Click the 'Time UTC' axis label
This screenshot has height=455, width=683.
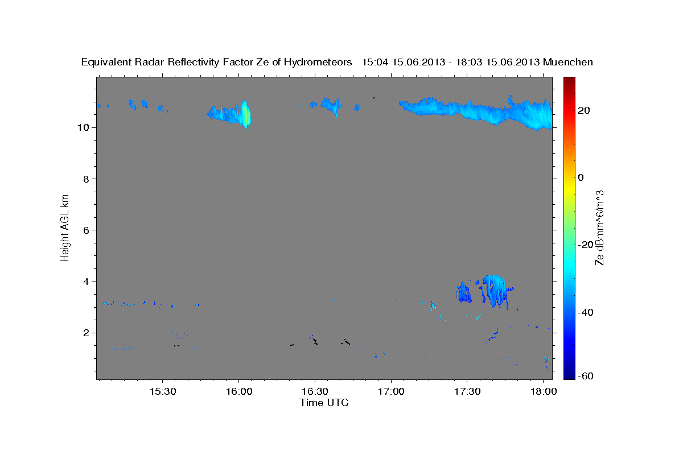click(x=324, y=403)
